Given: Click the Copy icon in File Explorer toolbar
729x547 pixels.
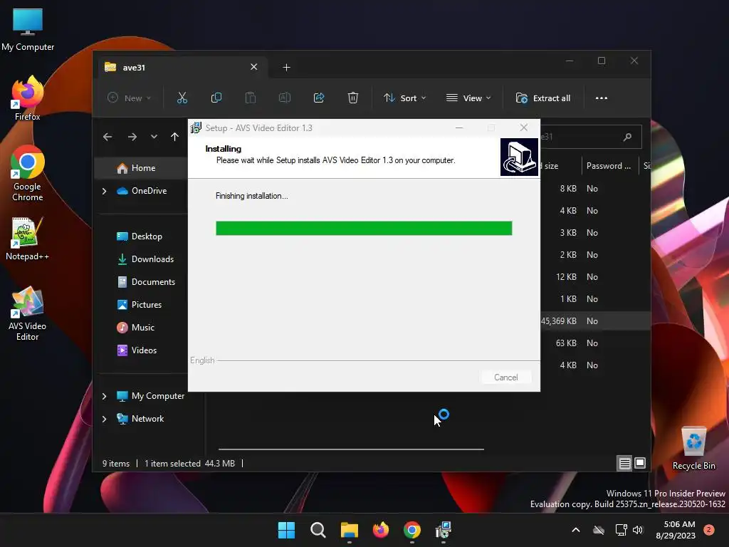Looking at the screenshot, I should click(x=216, y=98).
